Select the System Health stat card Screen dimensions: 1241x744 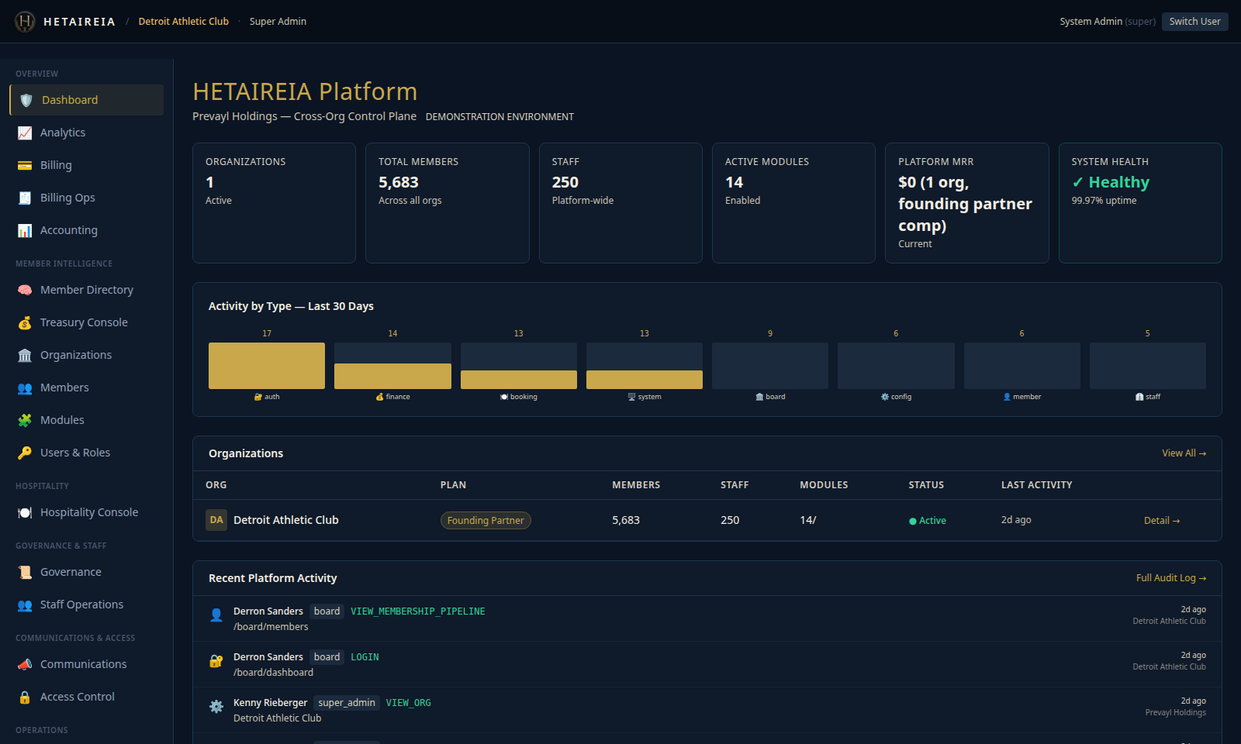coord(1140,203)
